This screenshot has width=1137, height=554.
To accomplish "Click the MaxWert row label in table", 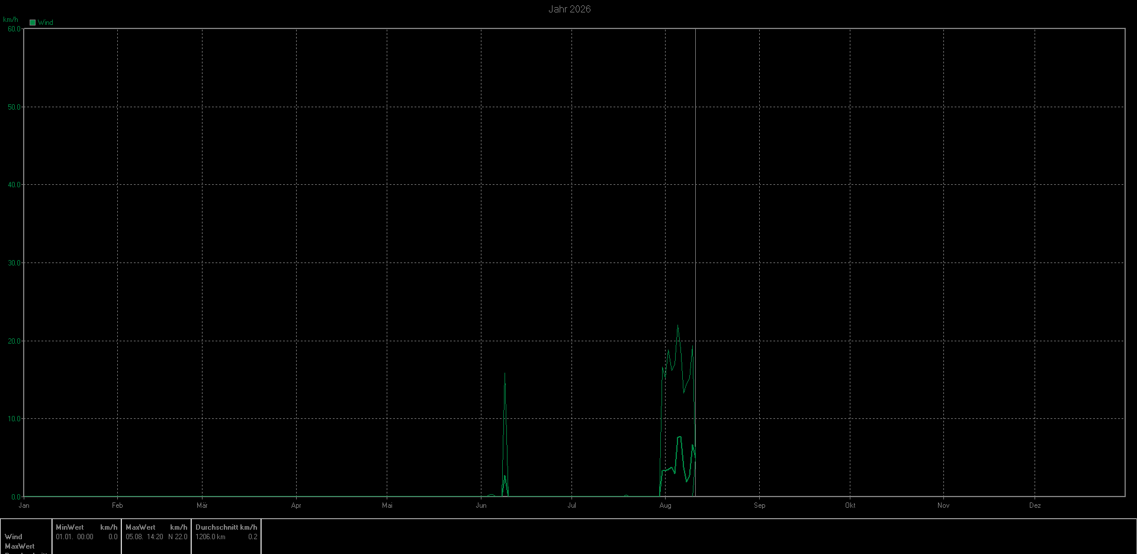I will pyautogui.click(x=20, y=546).
